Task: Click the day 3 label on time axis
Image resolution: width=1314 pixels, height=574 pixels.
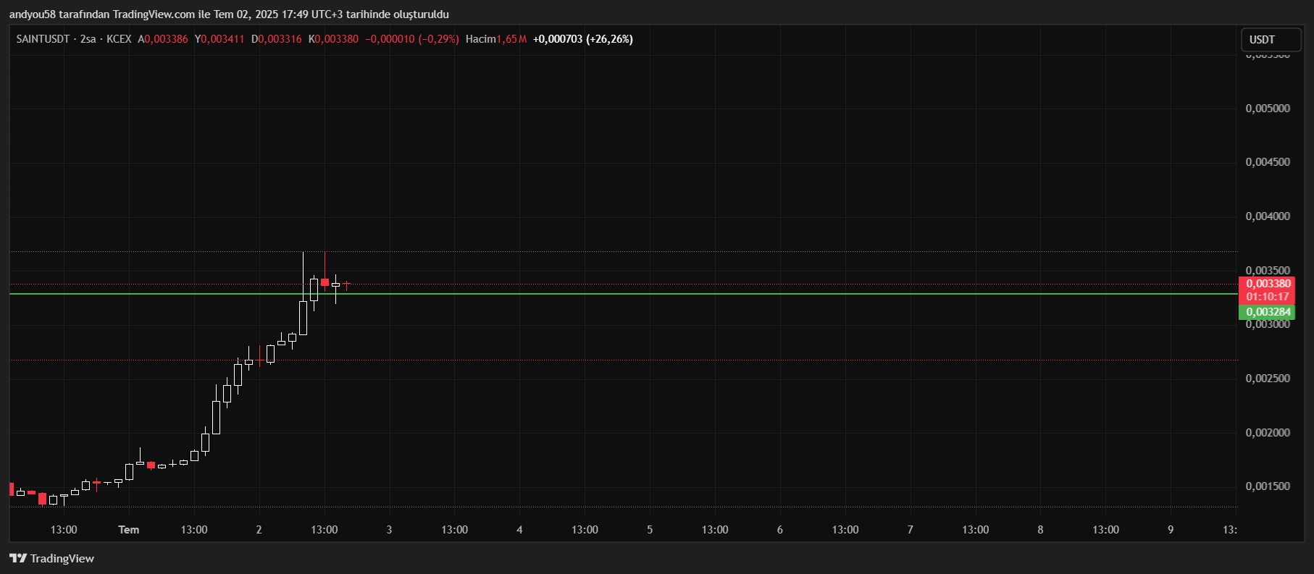Action: (389, 530)
